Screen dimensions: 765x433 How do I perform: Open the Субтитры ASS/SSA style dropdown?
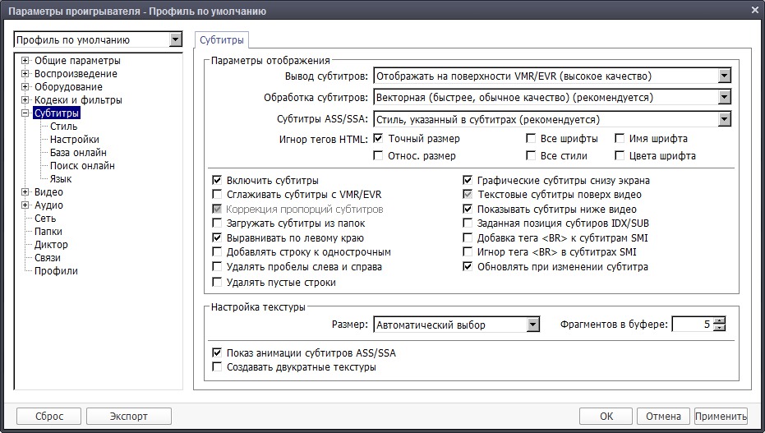(724, 119)
